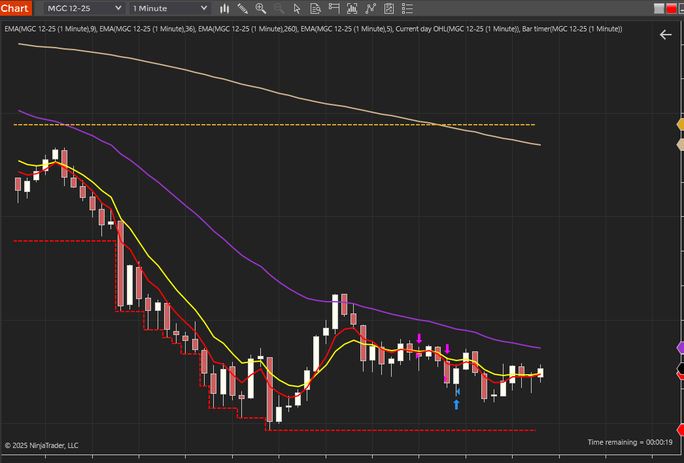The width and height of the screenshot is (684, 463).
Task: Open the 1 Minute interval dropdown
Action: [x=170, y=8]
